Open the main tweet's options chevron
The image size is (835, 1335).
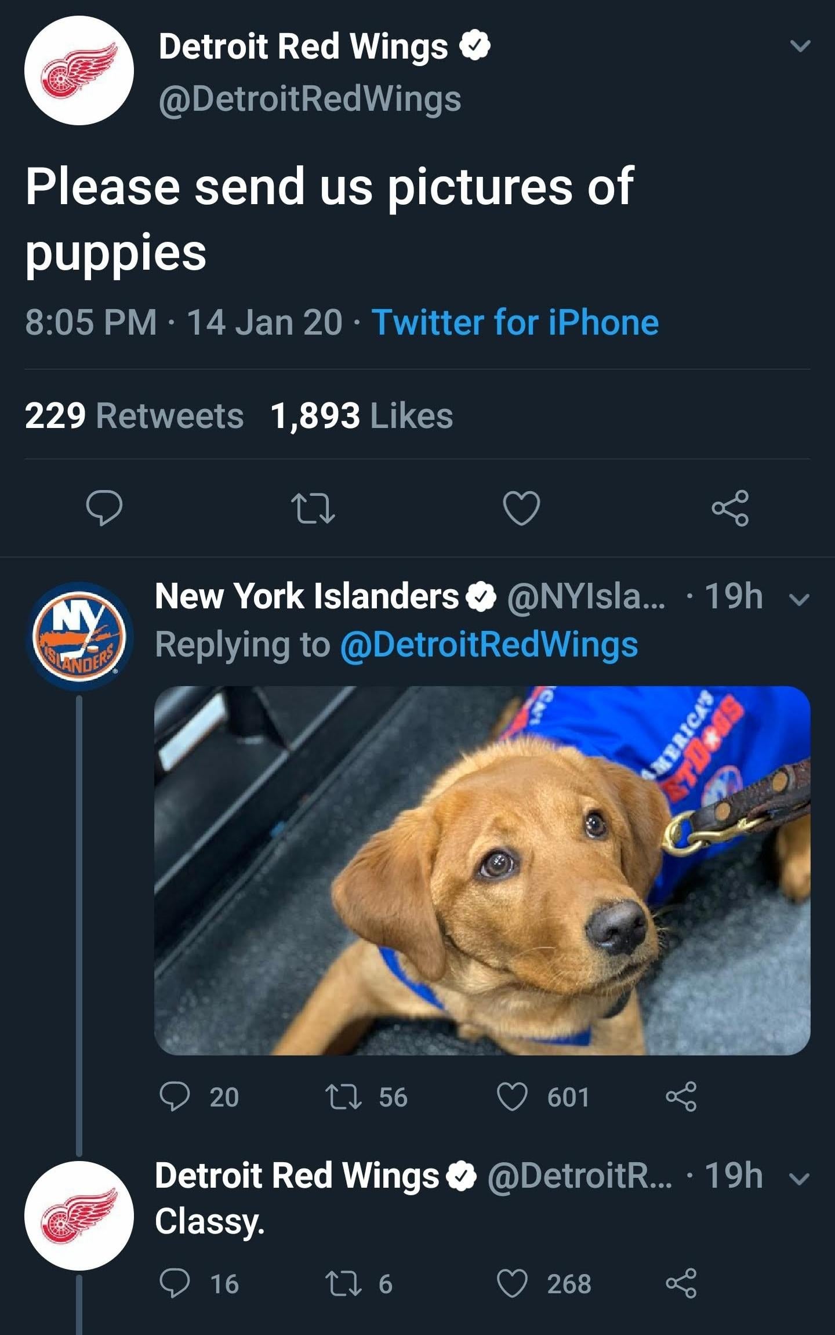click(800, 46)
